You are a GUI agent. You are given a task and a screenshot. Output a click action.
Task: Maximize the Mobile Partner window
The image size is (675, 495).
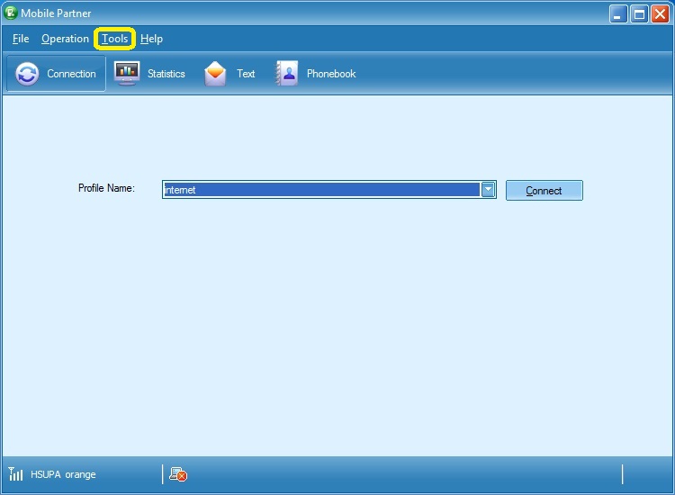[x=639, y=14]
